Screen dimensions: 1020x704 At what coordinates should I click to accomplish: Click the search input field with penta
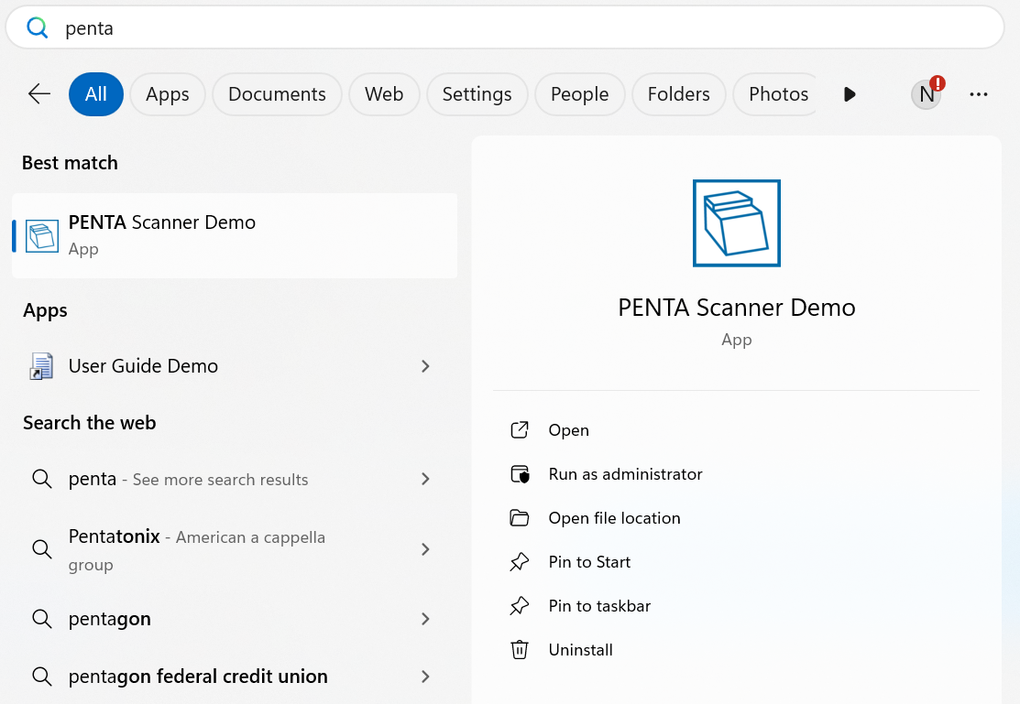click(504, 28)
